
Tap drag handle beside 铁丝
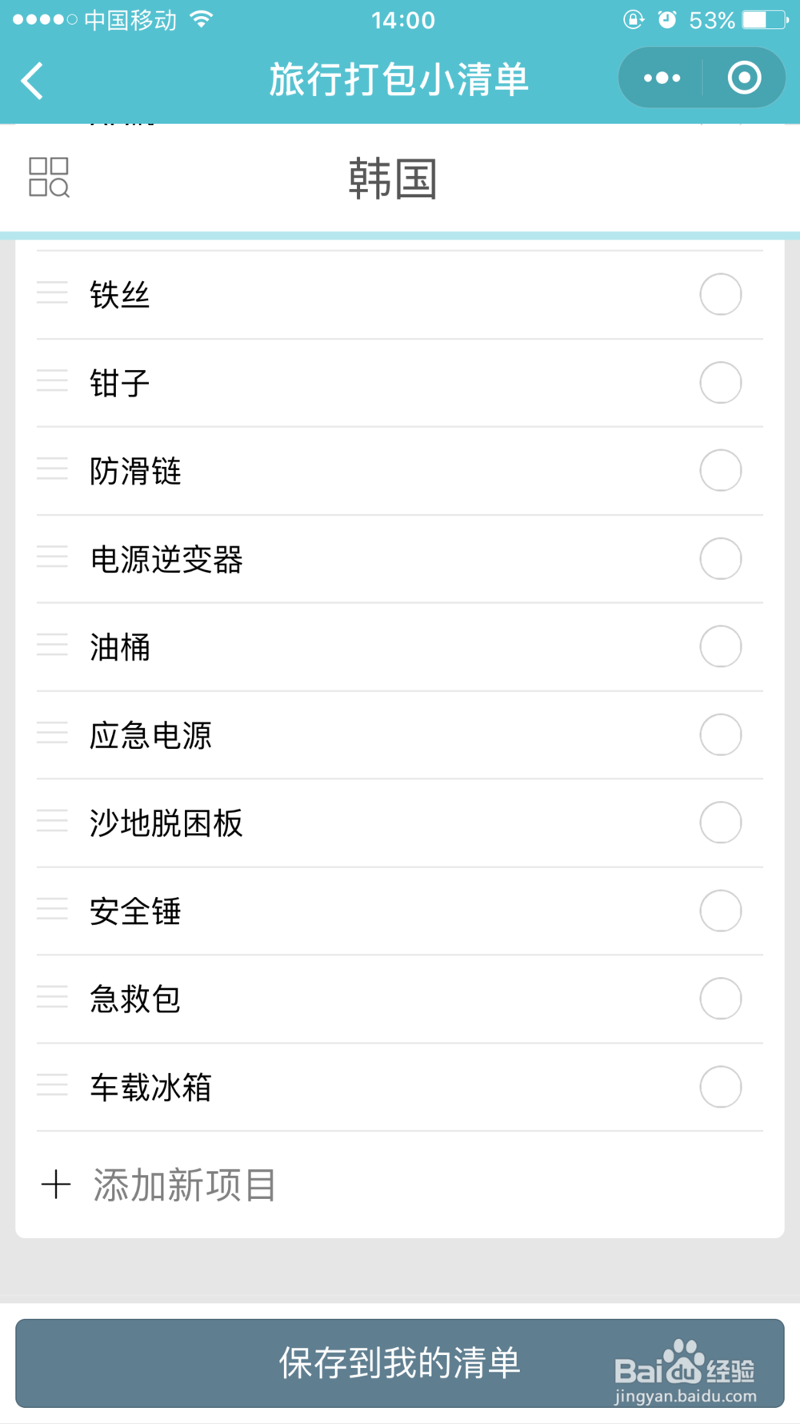point(52,294)
